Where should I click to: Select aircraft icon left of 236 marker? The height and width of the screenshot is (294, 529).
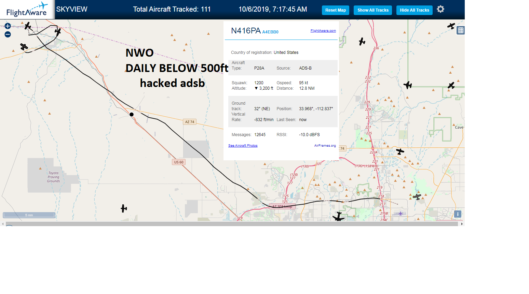[362, 42]
